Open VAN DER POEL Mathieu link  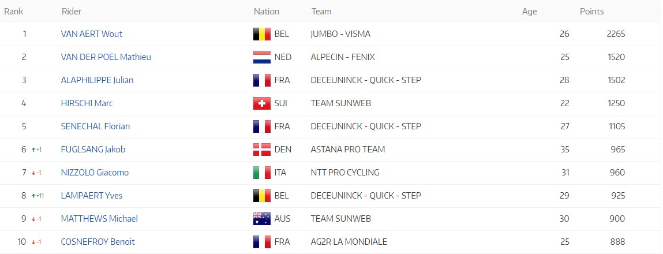[x=106, y=57]
